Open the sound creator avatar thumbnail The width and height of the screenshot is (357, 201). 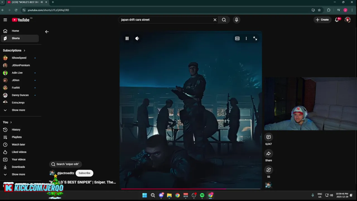(x=268, y=185)
